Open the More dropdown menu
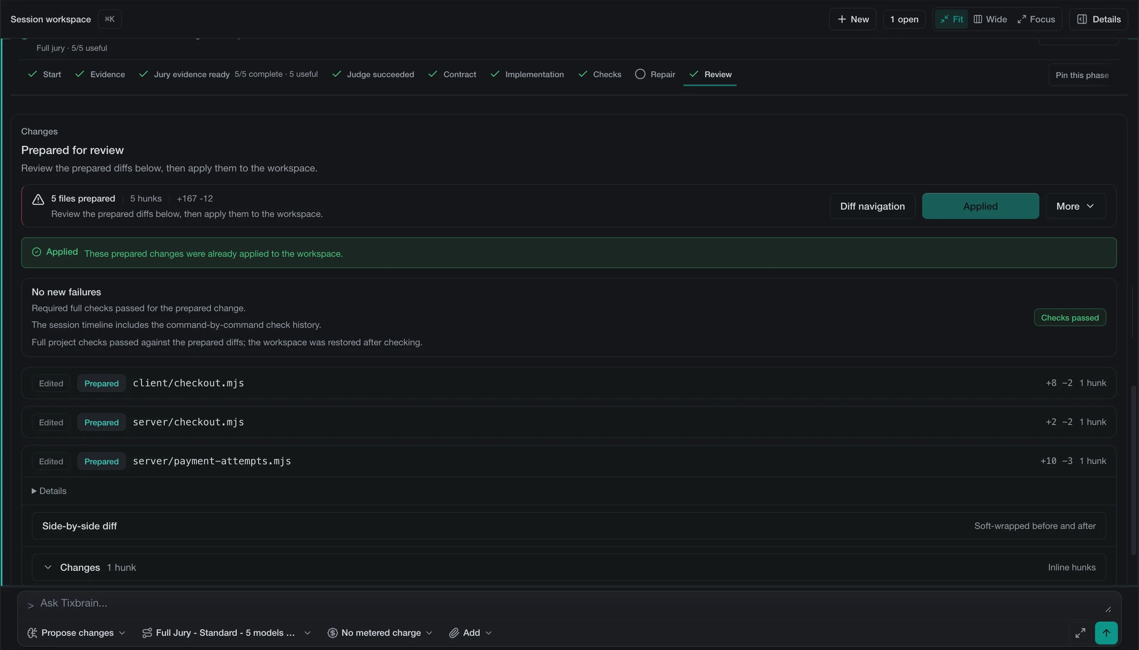 tap(1076, 206)
